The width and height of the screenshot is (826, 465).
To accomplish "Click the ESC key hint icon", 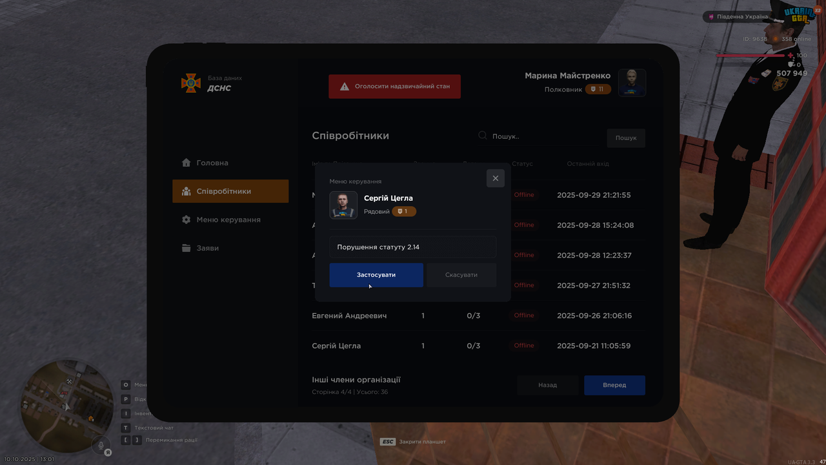I will [388, 442].
